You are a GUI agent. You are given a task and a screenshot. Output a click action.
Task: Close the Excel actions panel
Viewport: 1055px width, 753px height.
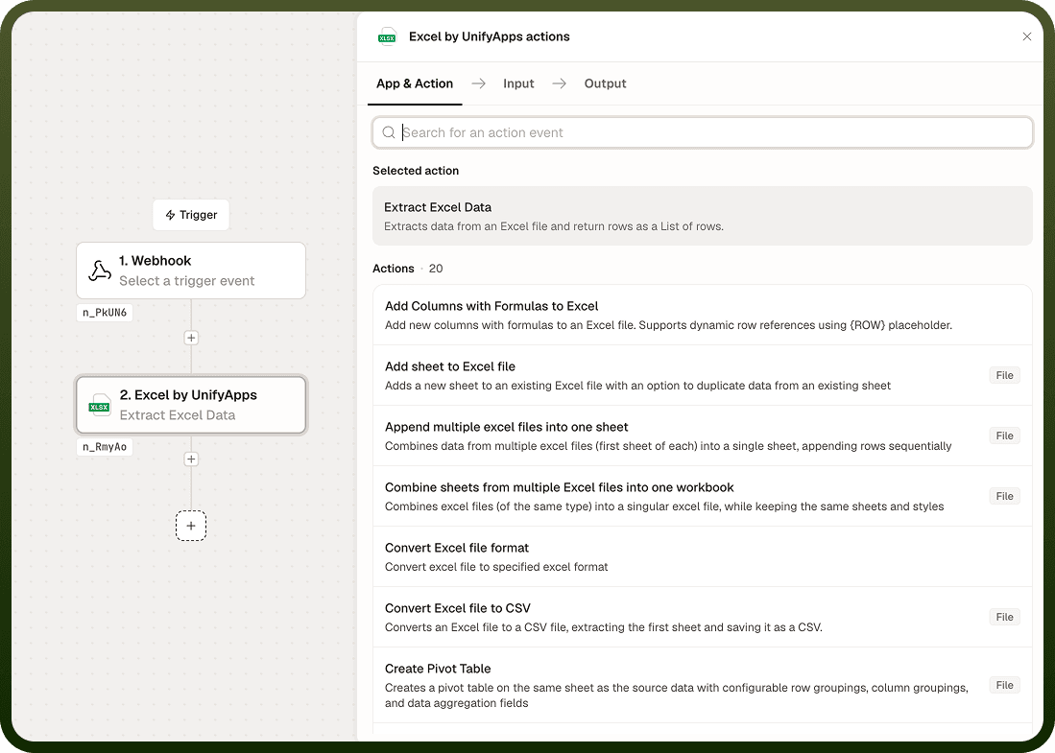[x=1027, y=36]
